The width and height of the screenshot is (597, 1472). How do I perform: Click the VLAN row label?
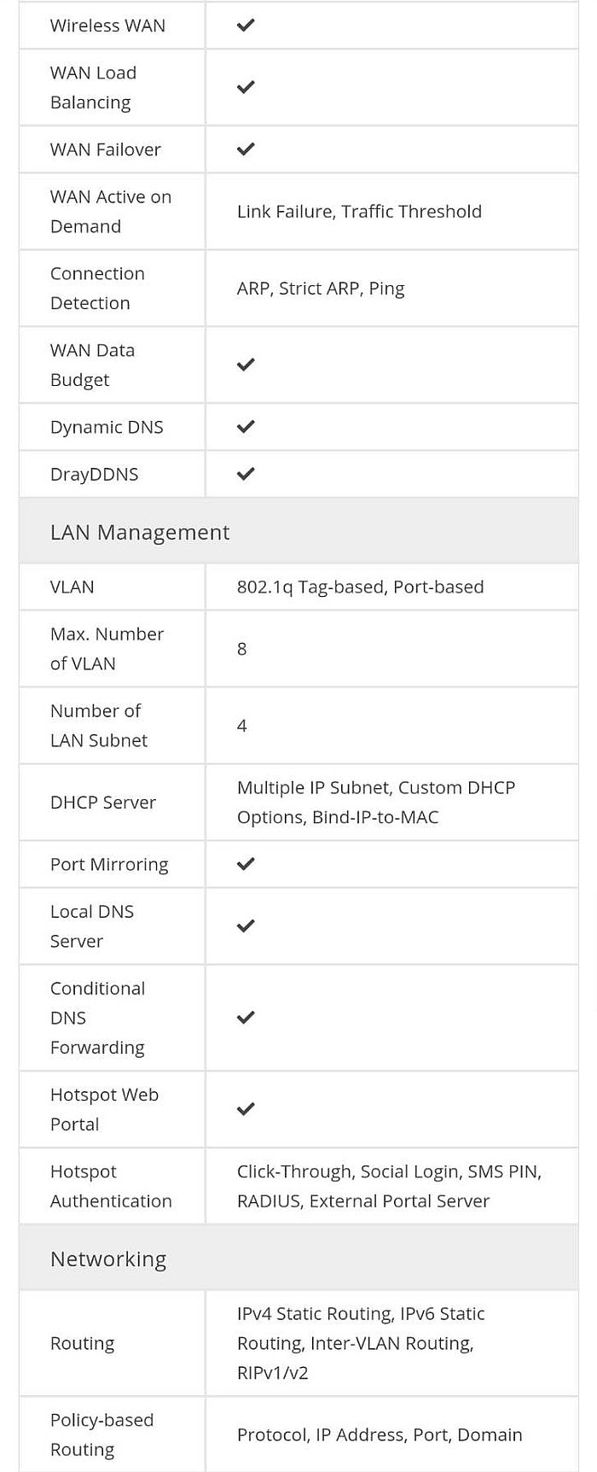point(72,587)
